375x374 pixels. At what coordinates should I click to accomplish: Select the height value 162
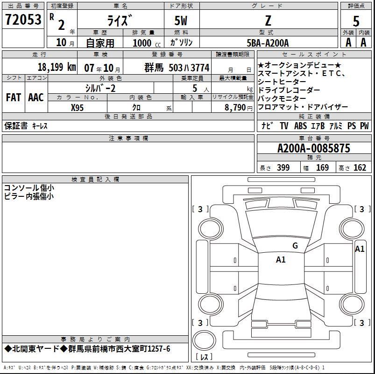pos(360,168)
